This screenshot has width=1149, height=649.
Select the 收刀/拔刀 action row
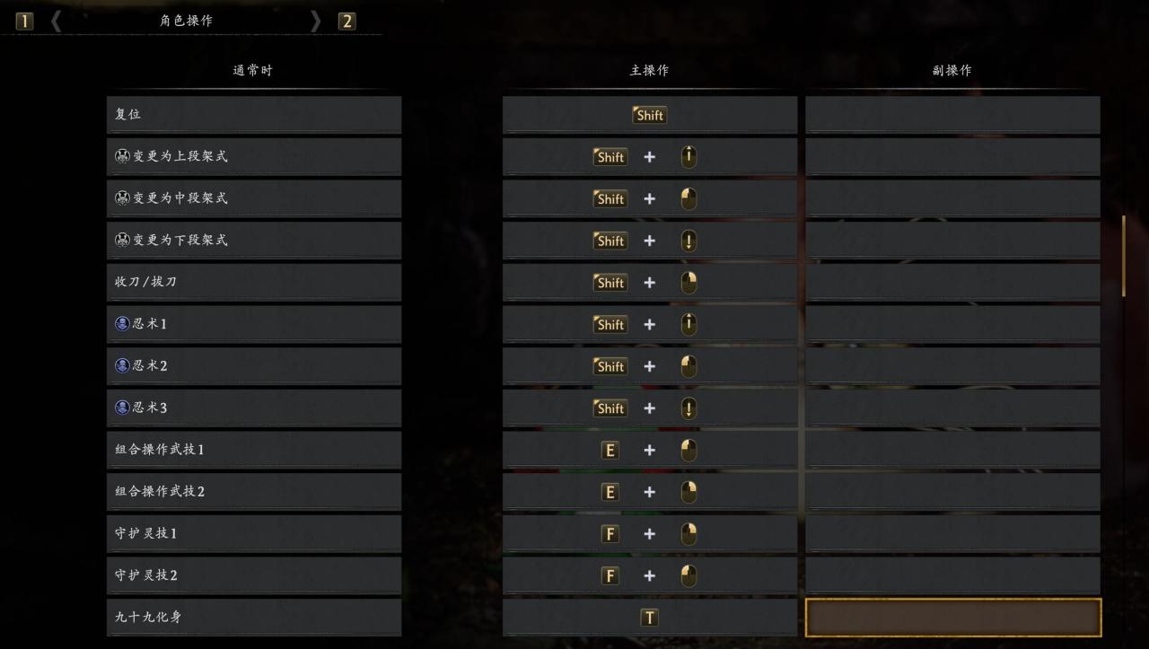pos(254,282)
